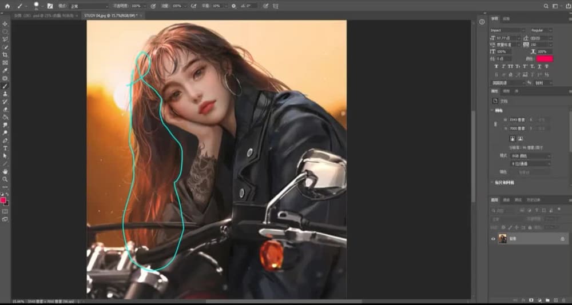The height and width of the screenshot is (305, 572).
Task: Select the Lasso tool
Action: [x=5, y=39]
